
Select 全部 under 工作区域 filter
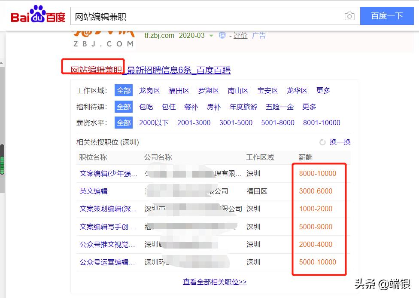pyautogui.click(x=123, y=90)
